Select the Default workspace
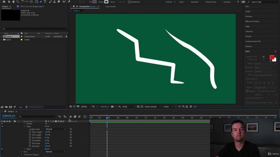 [x=169, y=2]
